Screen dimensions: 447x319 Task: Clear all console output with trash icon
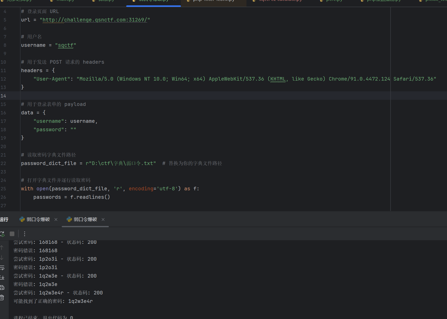2,298
